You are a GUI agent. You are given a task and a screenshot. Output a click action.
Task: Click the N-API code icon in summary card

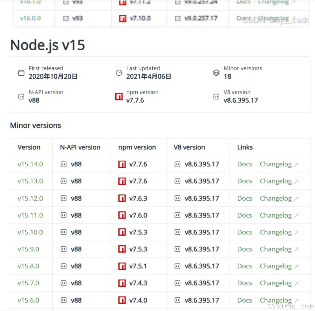pyautogui.click(x=21, y=97)
